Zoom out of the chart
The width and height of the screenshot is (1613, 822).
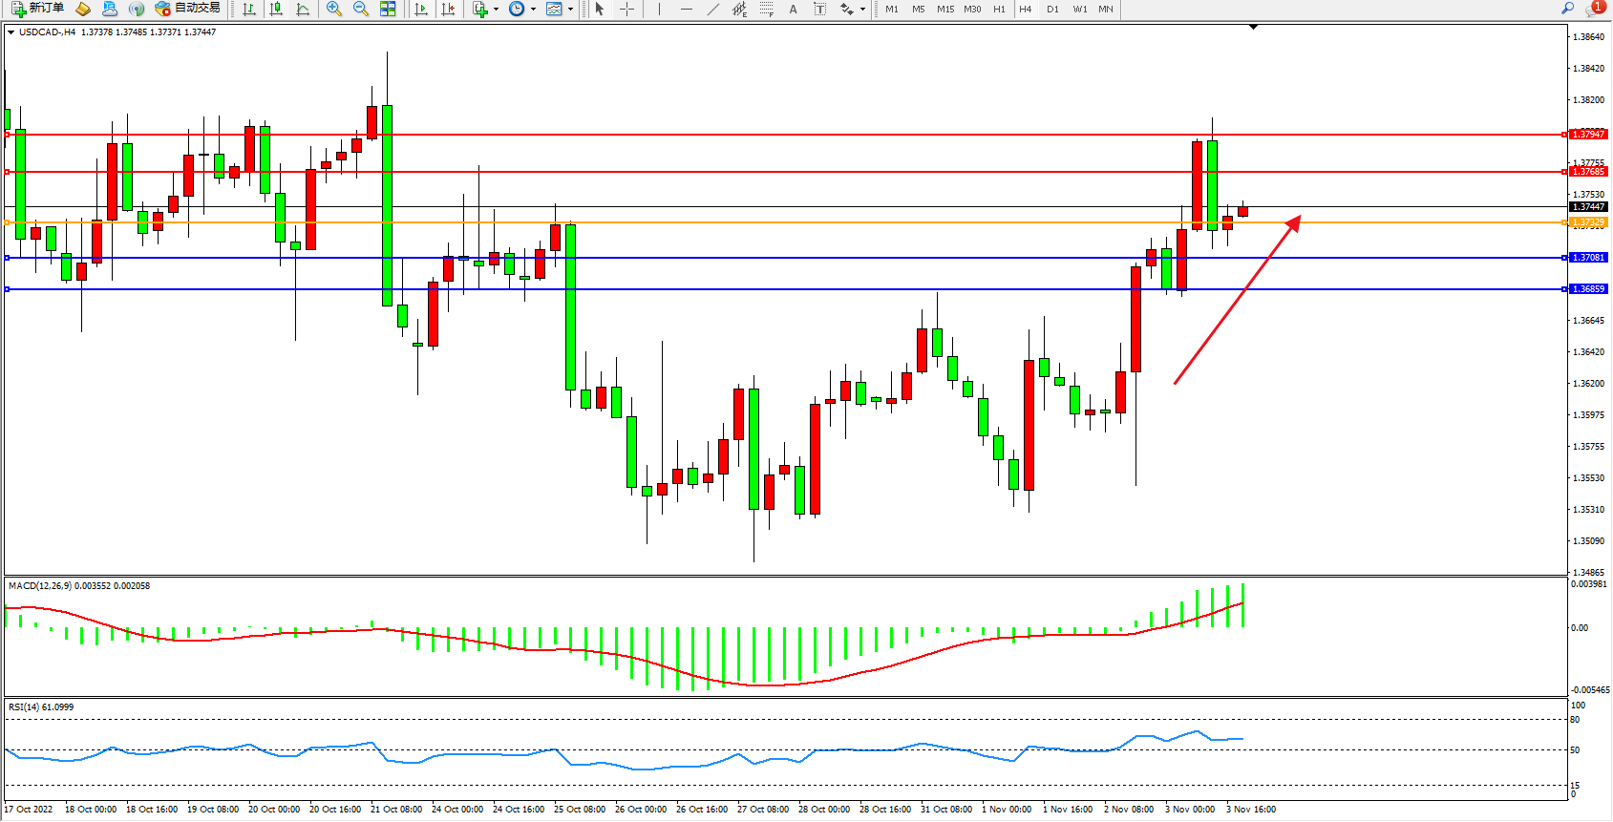click(x=361, y=9)
